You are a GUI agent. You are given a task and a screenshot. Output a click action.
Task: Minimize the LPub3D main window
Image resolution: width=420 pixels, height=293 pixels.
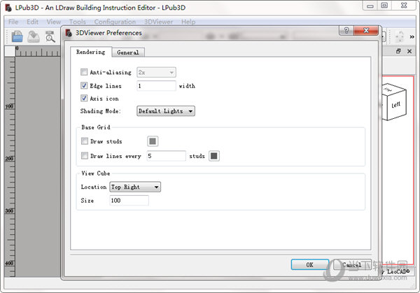pyautogui.click(x=370, y=6)
